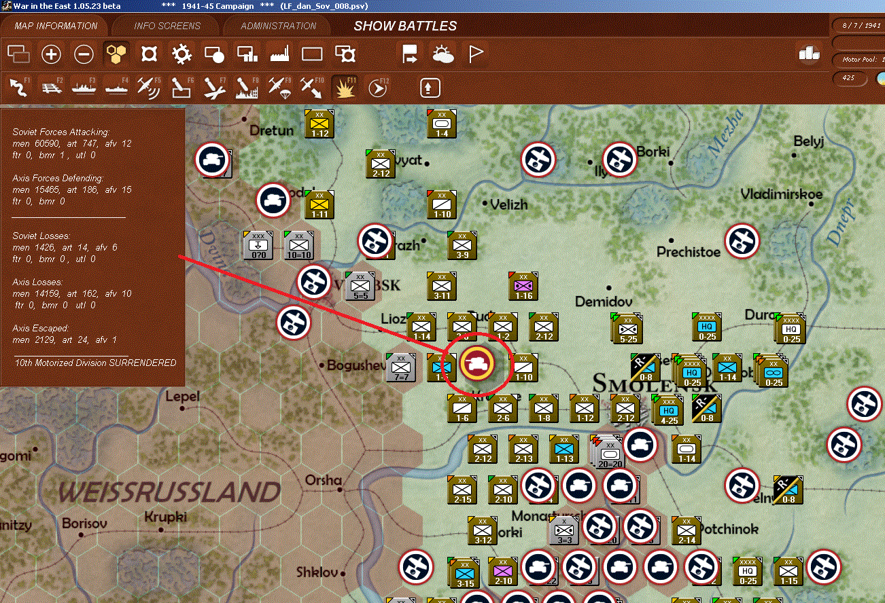Open the ADMINISTRATION tab
The image size is (885, 603).
(278, 26)
